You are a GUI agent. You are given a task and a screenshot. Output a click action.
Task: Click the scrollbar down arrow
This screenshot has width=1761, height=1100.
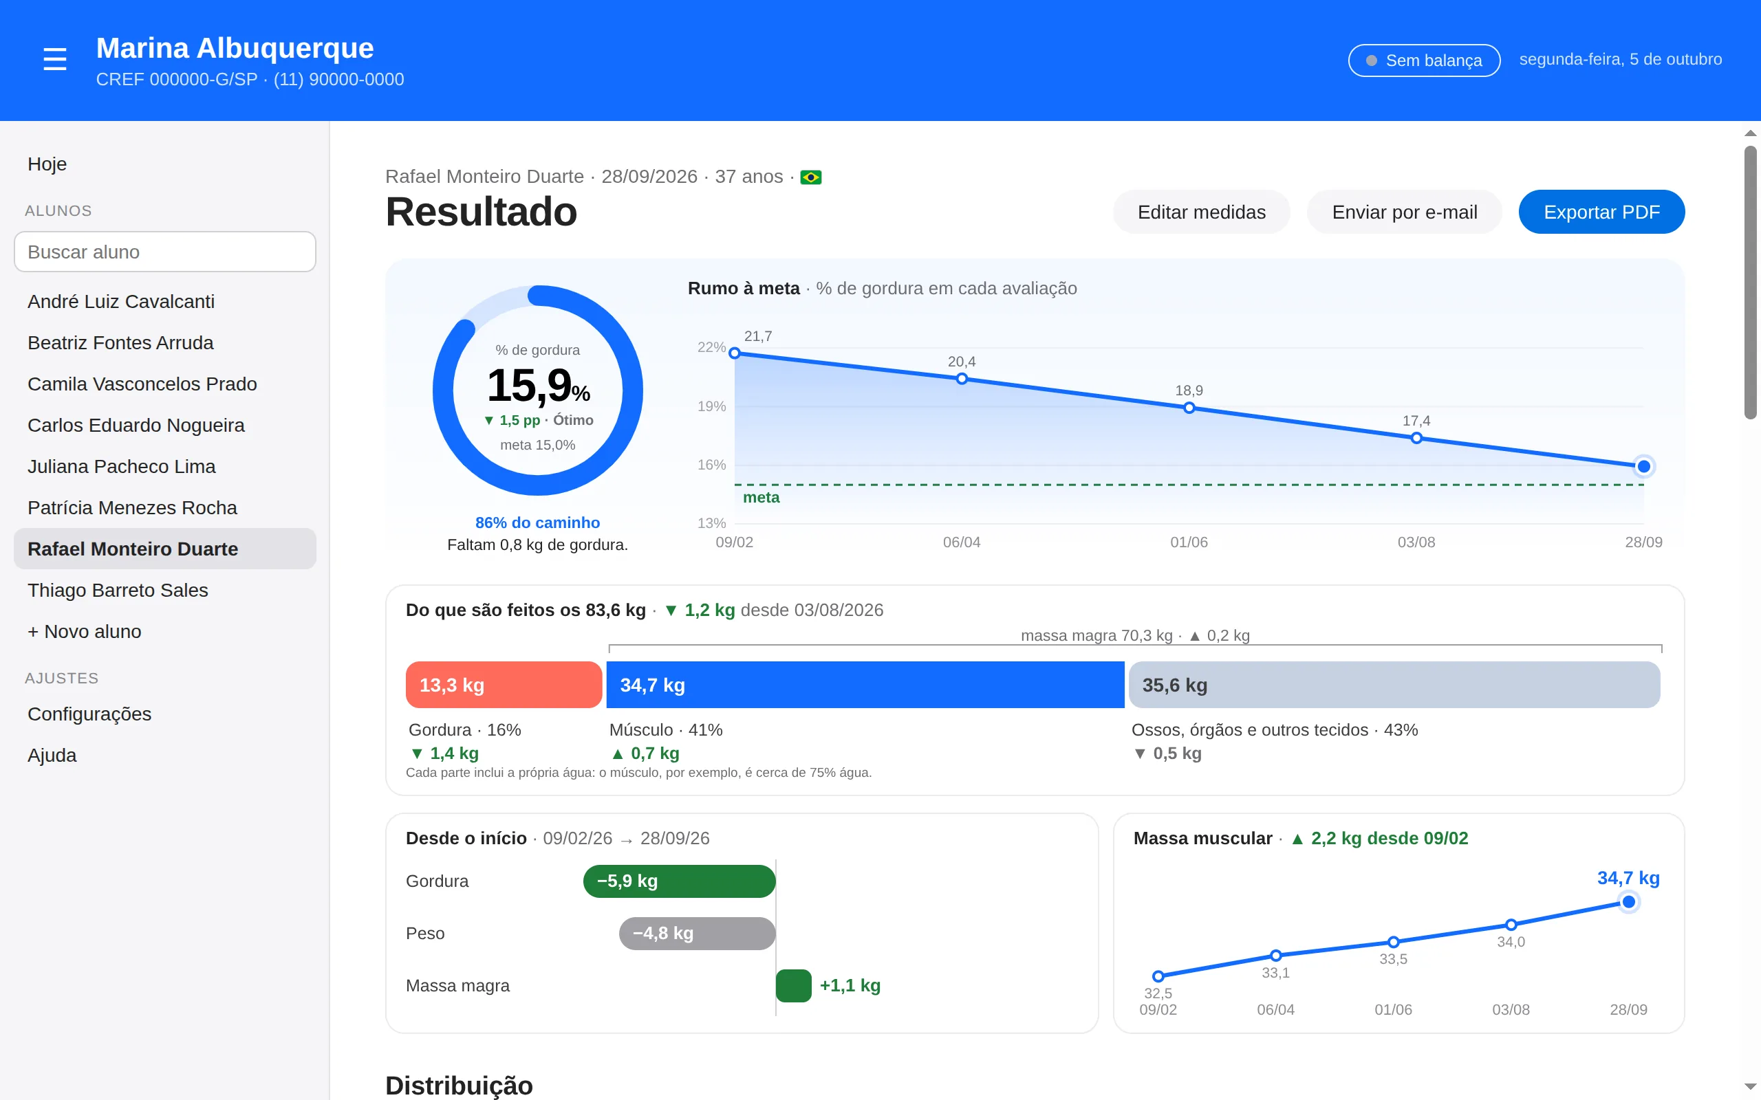[1750, 1087]
